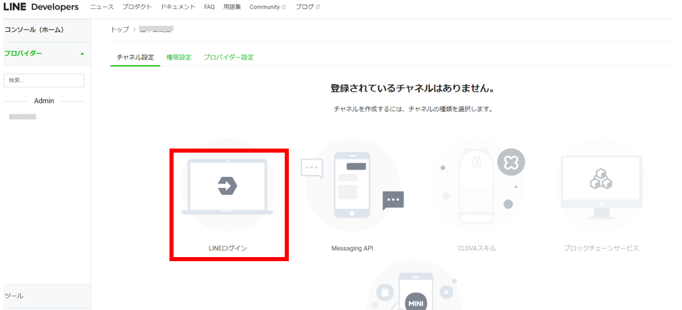Click the LINEログイン label
The height and width of the screenshot is (310, 682).
click(x=228, y=248)
